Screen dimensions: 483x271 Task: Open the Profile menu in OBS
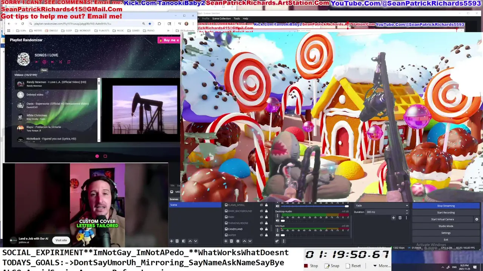206,18
